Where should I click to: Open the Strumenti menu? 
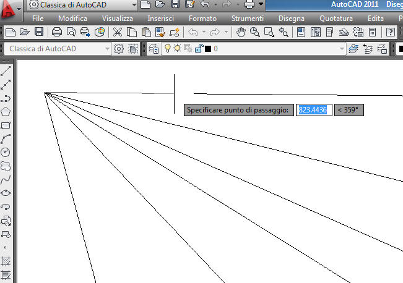(247, 19)
